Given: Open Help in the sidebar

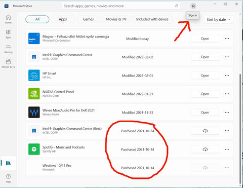Looking at the screenshot, I should click(x=8, y=178).
